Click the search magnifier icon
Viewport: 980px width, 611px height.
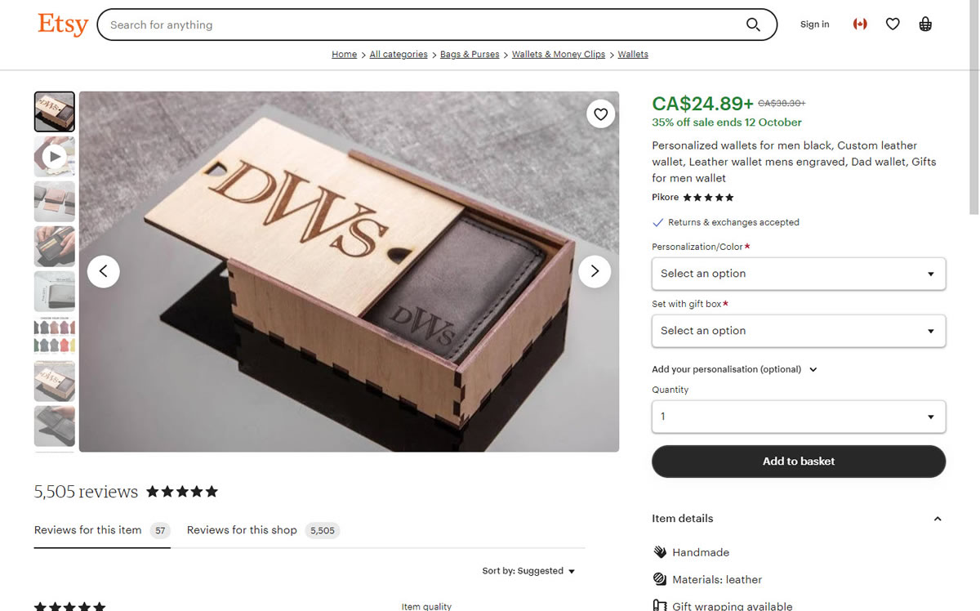(x=753, y=25)
